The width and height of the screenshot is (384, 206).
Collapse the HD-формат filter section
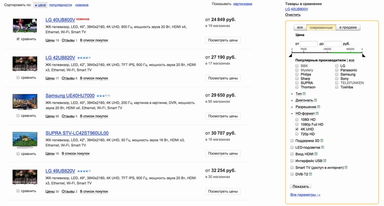[x=305, y=114]
